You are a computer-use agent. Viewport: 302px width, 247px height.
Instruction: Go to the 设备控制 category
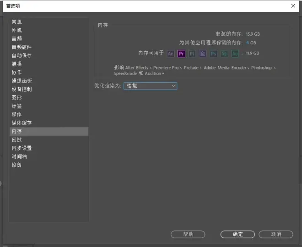(x=49, y=89)
